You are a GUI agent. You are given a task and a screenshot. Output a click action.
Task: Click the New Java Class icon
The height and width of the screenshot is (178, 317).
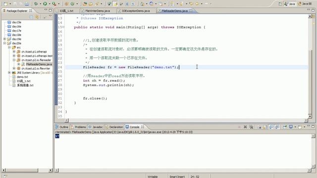[x=72, y=3]
